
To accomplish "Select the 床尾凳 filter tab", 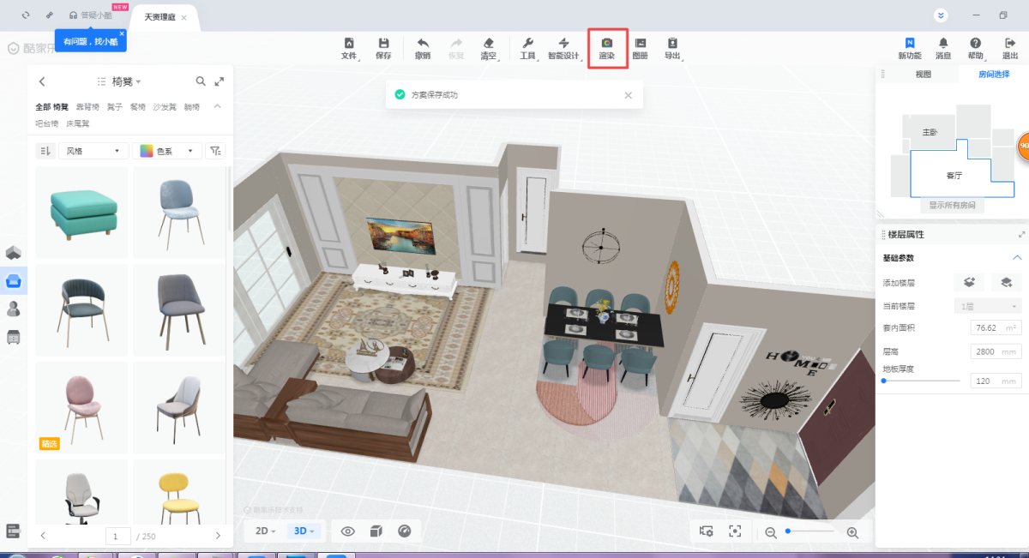I will coord(78,123).
